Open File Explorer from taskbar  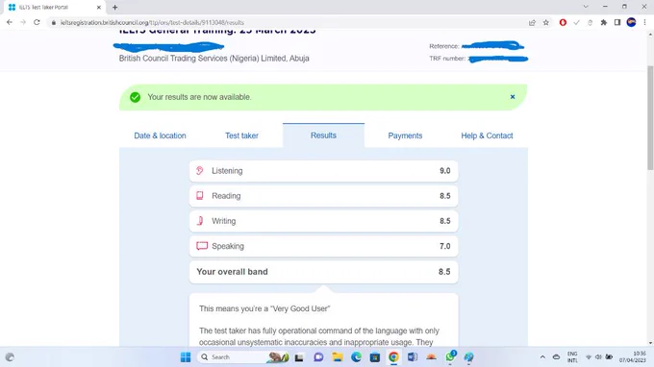point(337,357)
